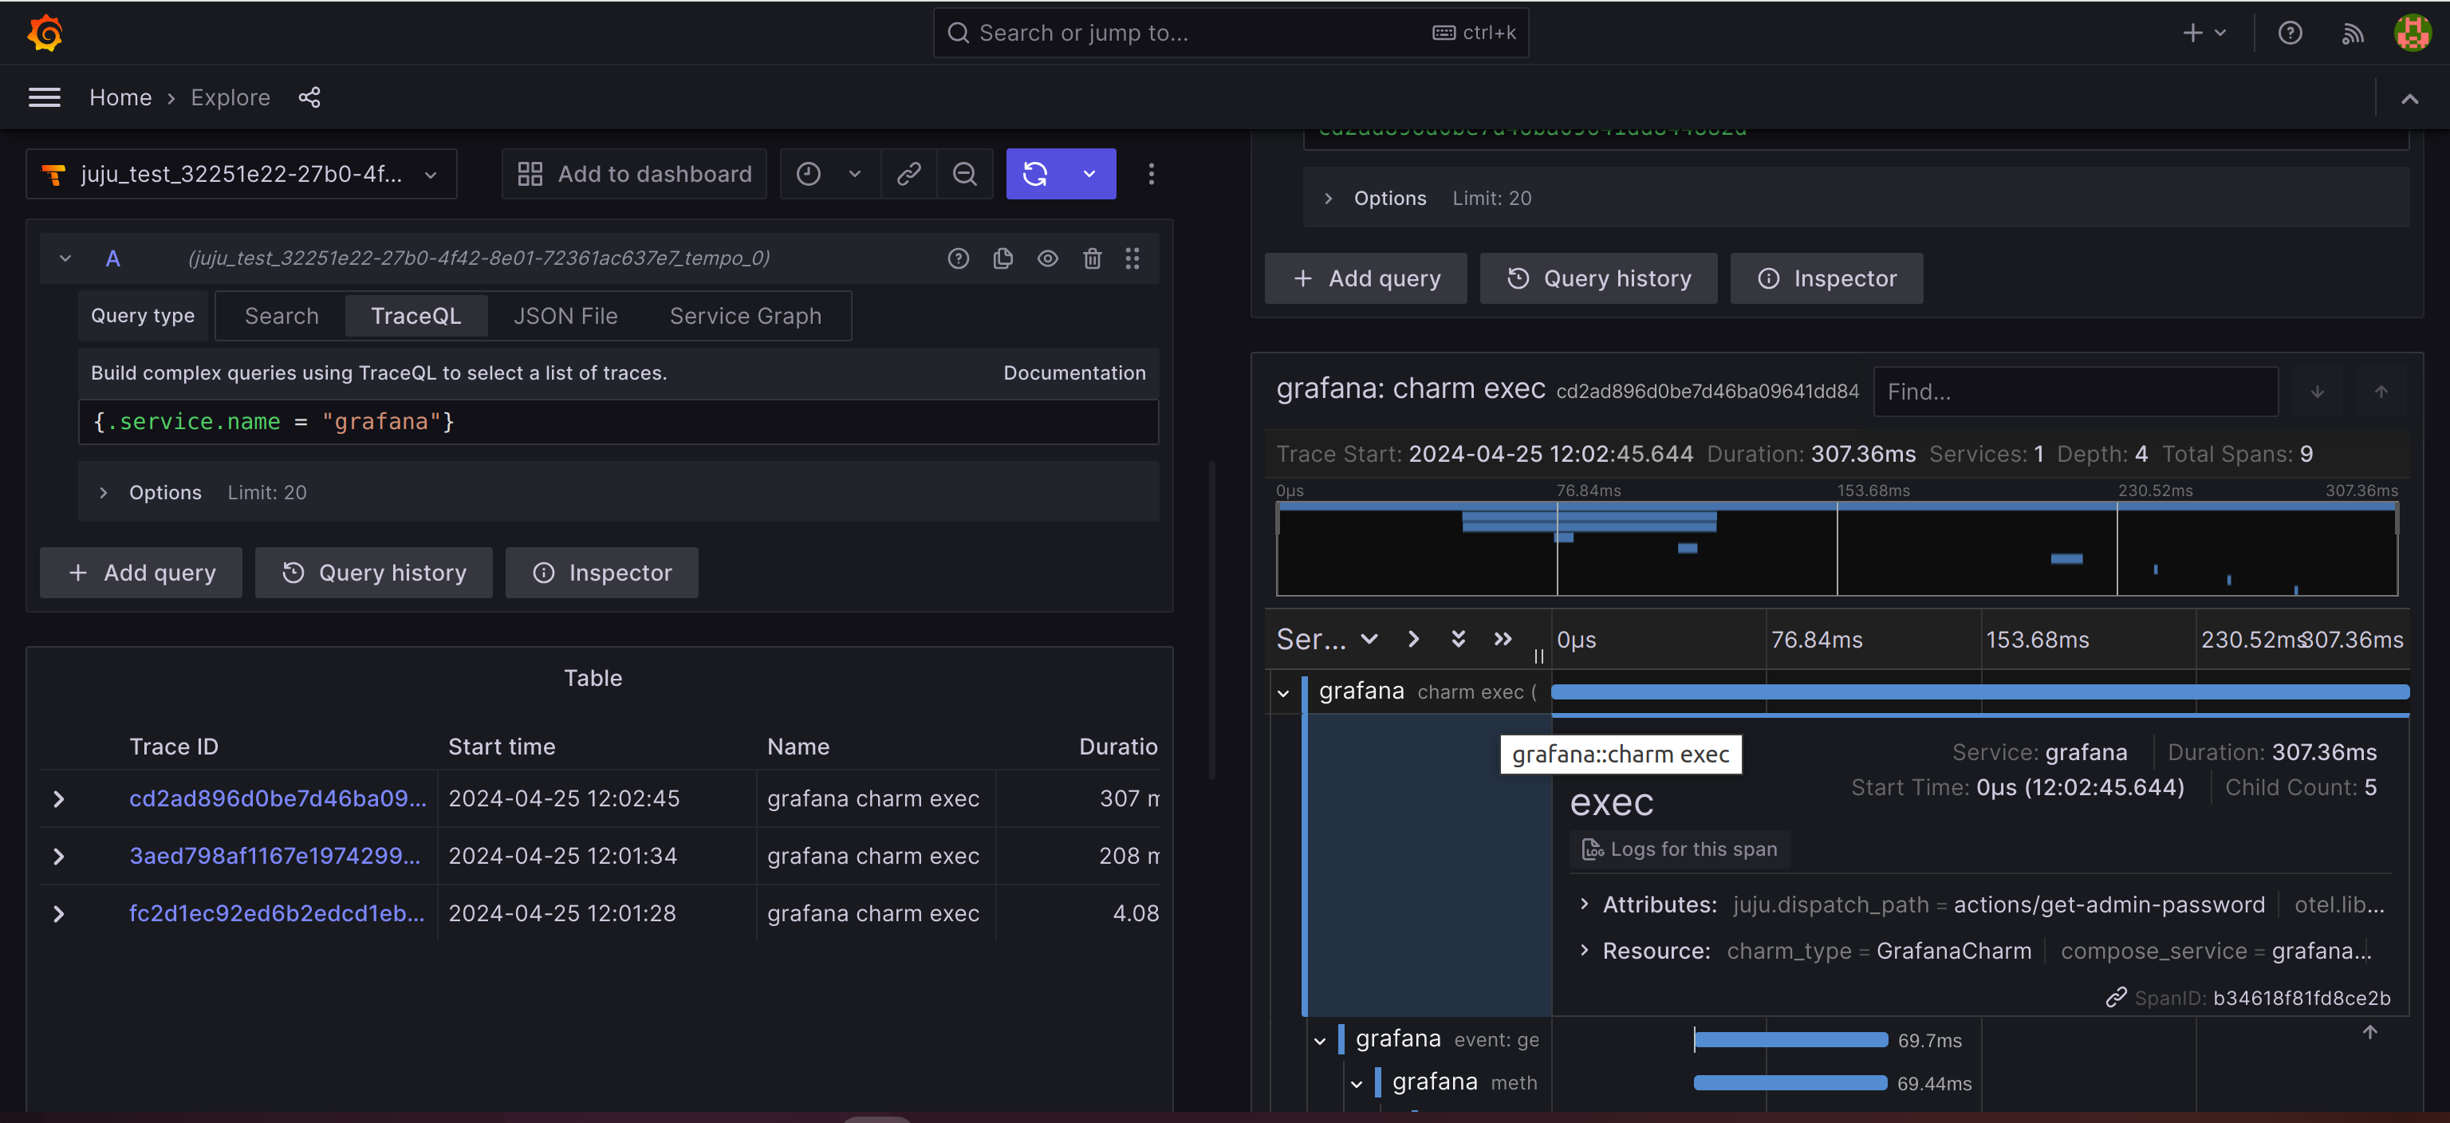Collapse the grafana charm exec span row
The height and width of the screenshot is (1123, 2450).
tap(1283, 693)
